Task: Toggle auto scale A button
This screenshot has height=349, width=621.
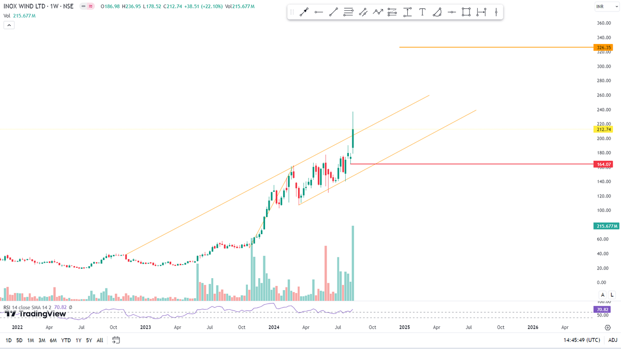Action: pos(603,294)
